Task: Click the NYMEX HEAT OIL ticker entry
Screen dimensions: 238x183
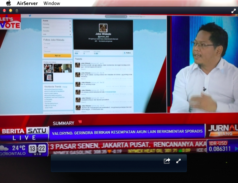Action: (159, 151)
